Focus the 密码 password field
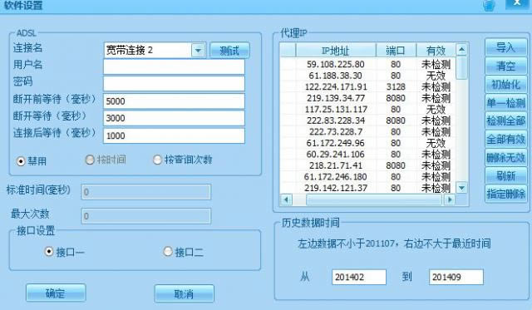 tap(174, 83)
